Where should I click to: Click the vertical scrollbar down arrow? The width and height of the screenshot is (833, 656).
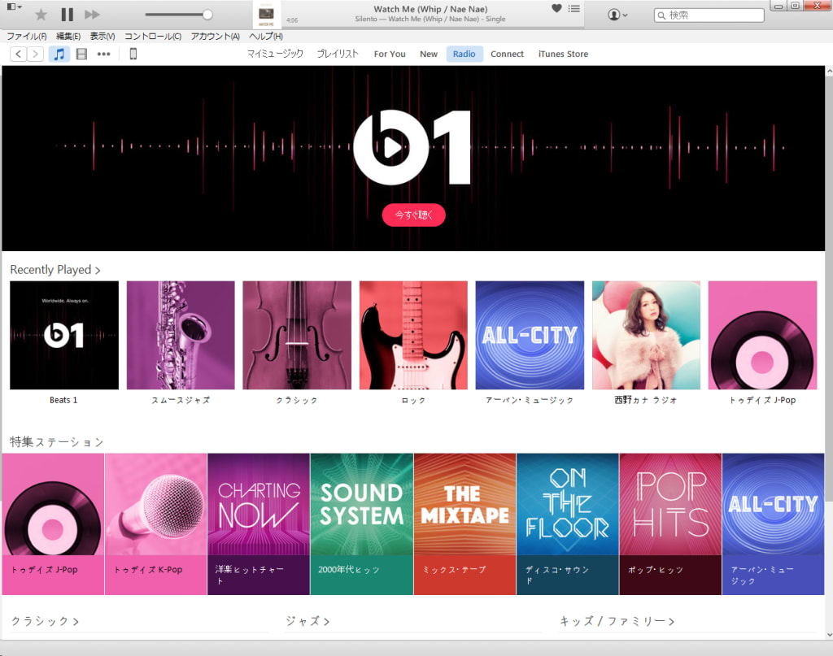(x=829, y=635)
